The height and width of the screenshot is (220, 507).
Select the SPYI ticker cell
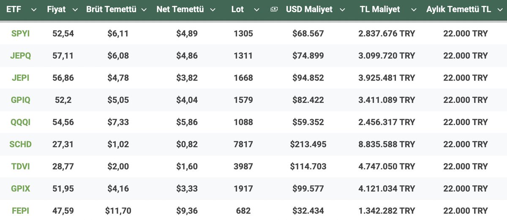[x=20, y=33]
